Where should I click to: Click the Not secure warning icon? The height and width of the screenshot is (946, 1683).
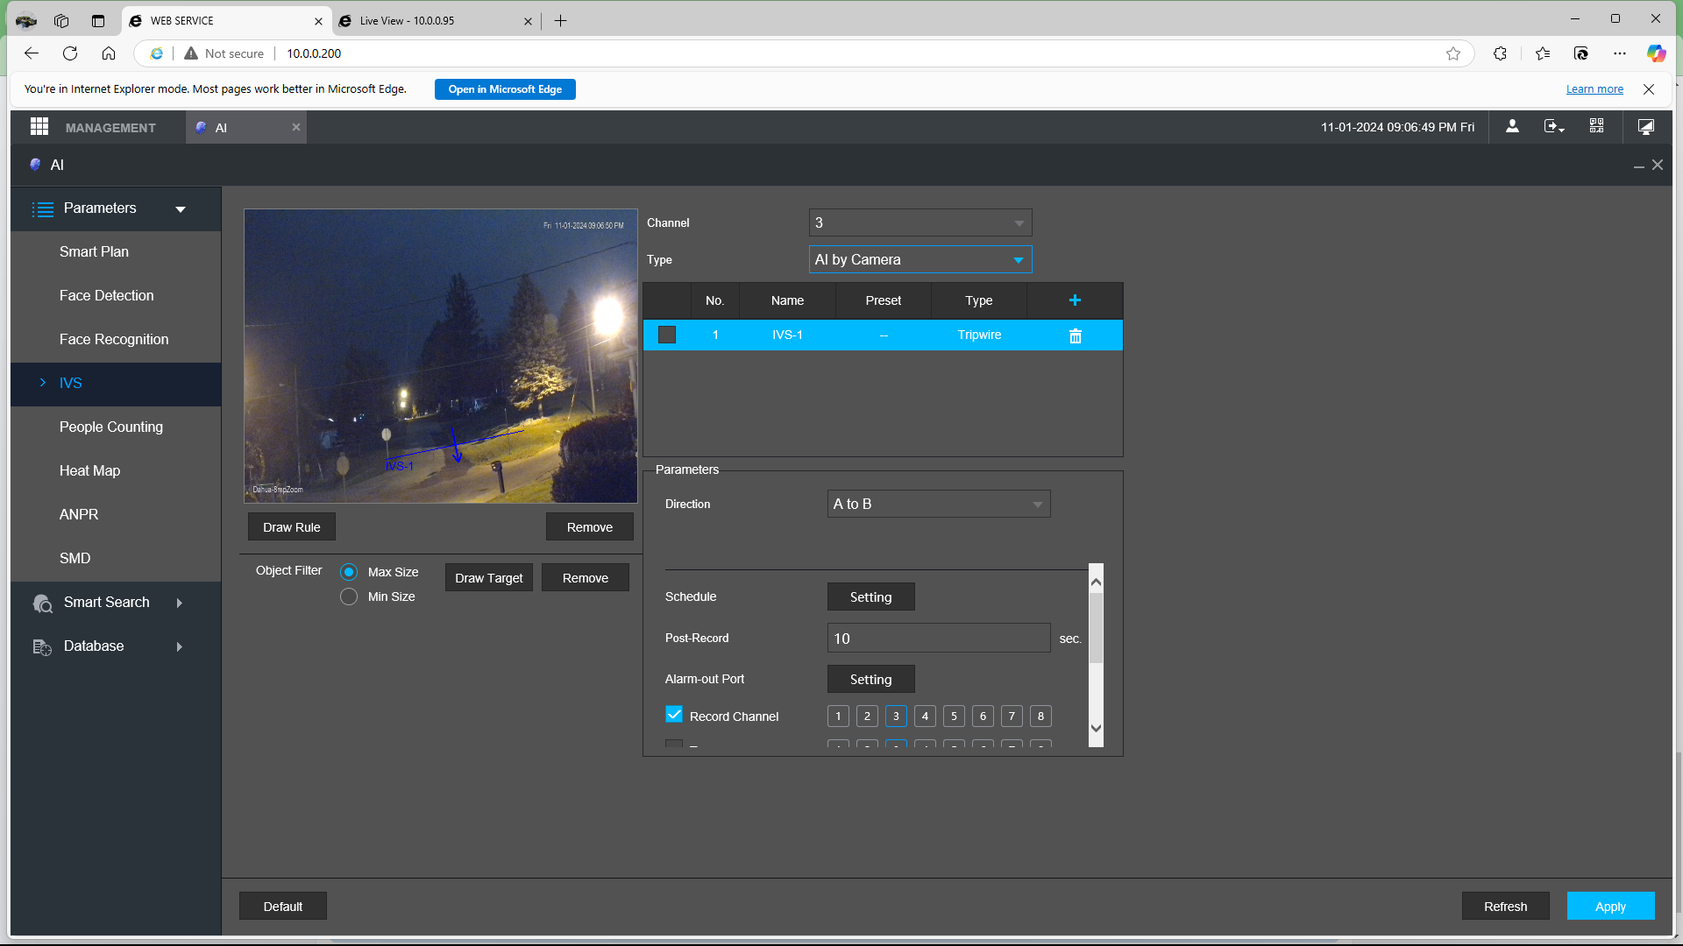[x=191, y=53]
